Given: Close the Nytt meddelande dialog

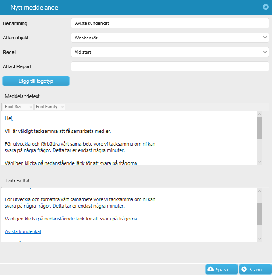Looking at the screenshot, I should click(x=266, y=7).
